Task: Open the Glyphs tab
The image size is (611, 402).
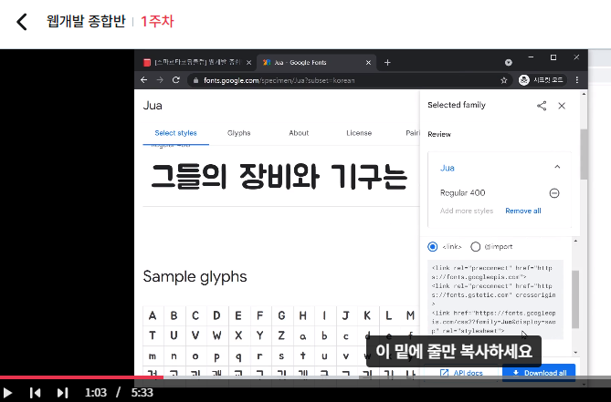Action: coord(239,133)
